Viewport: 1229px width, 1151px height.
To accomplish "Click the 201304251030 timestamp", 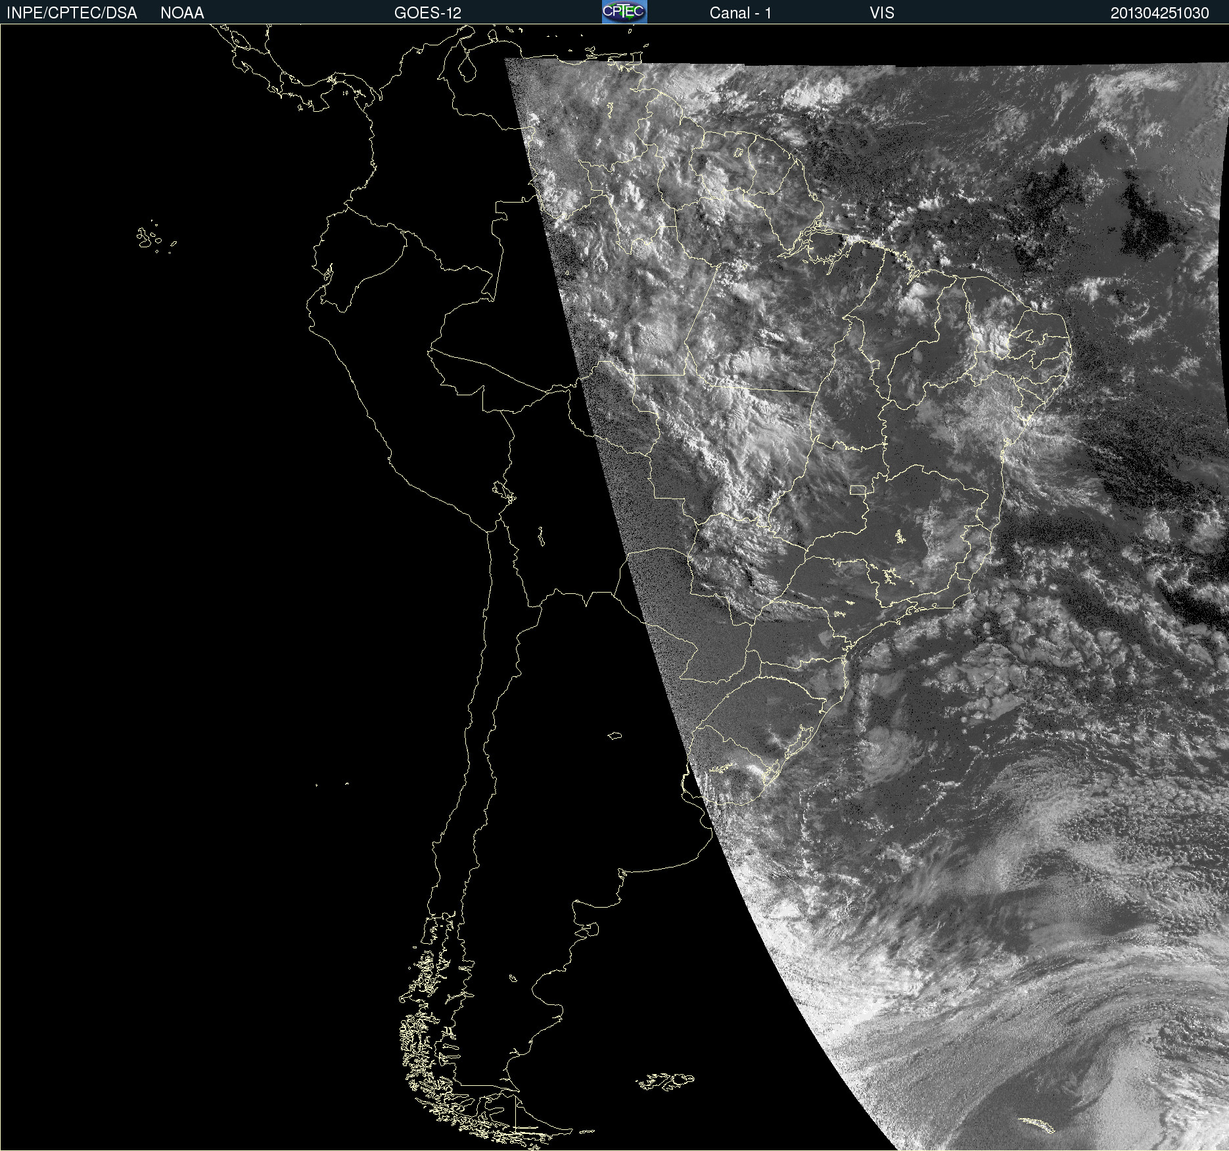I will click(x=1159, y=13).
